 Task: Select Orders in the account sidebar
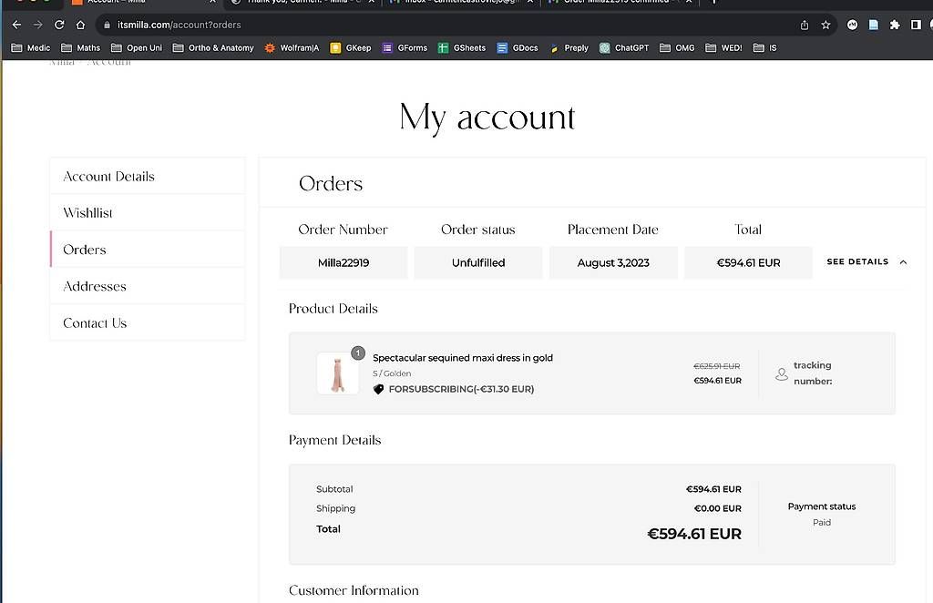[148, 250]
